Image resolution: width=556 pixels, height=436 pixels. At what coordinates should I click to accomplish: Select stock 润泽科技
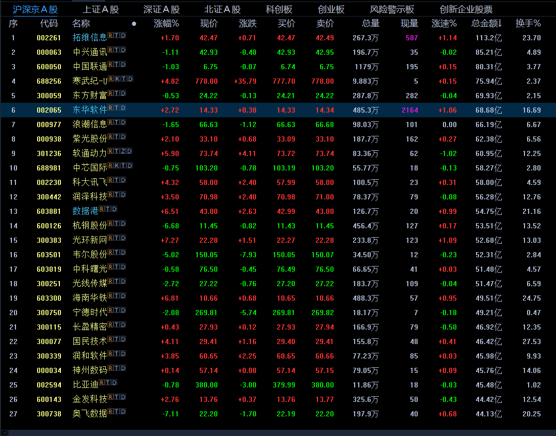[x=90, y=197]
